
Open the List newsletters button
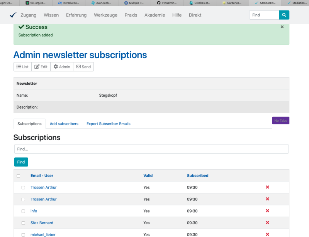tap(22, 67)
